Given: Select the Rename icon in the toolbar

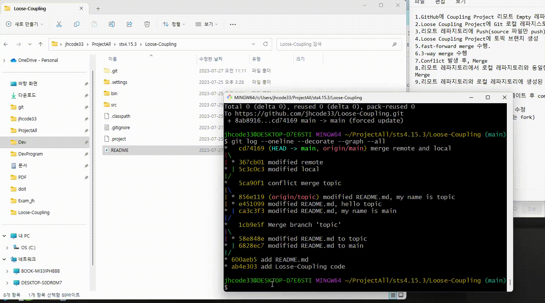Looking at the screenshot, I should tap(112, 24).
